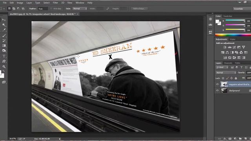Viewport: 251px width, 141px height.
Task: Toggle lock all for layer
Action: pyautogui.click(x=236, y=78)
